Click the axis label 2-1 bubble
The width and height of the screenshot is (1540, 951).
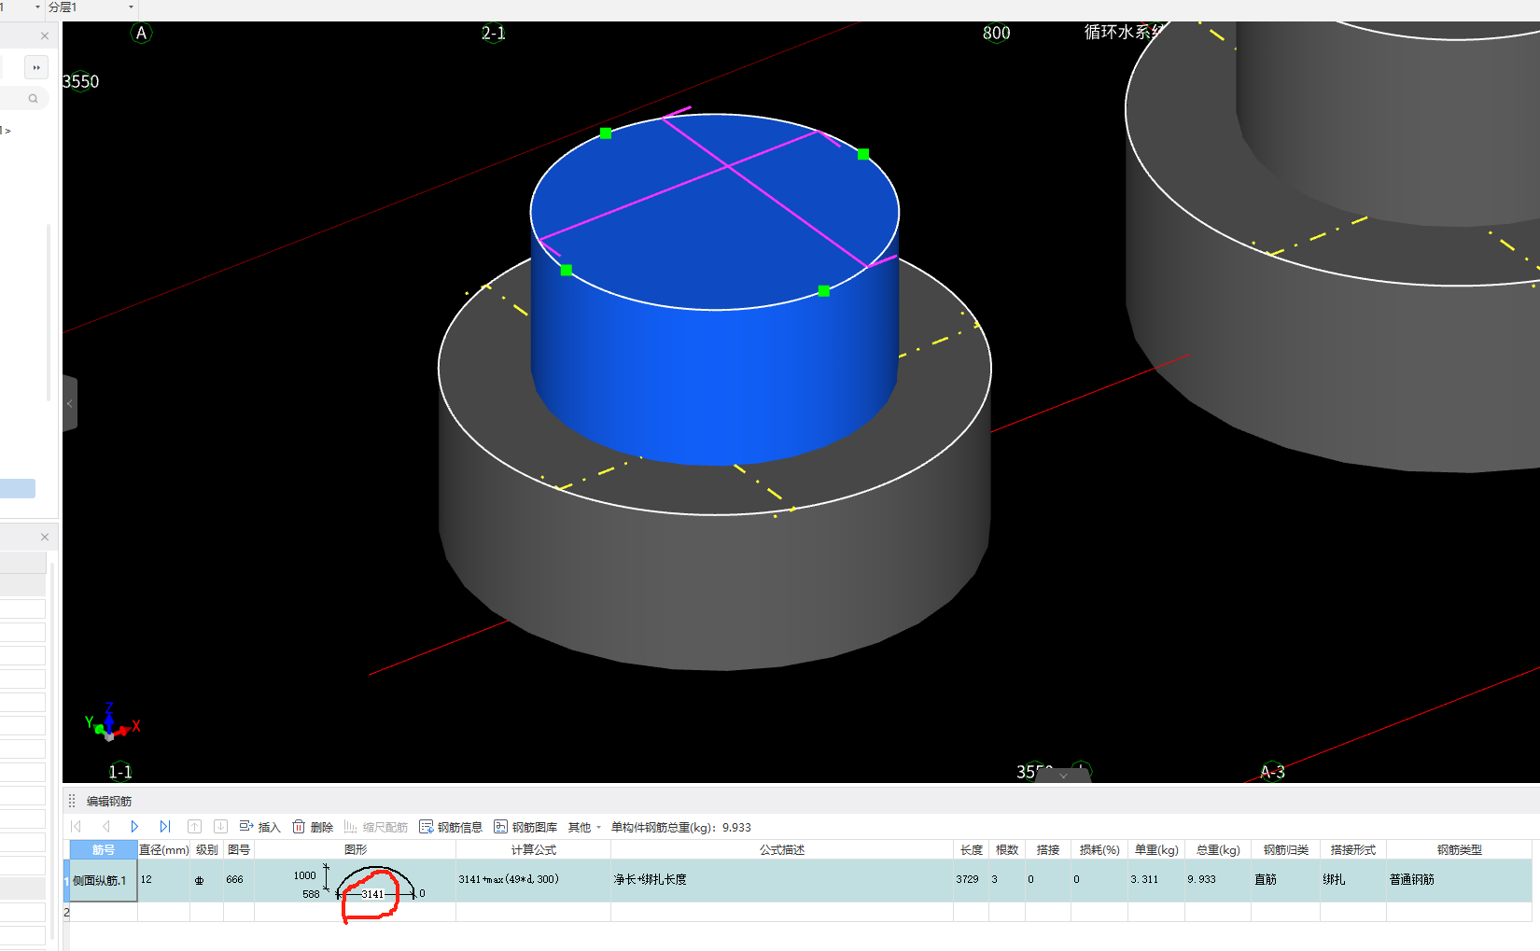click(x=493, y=33)
